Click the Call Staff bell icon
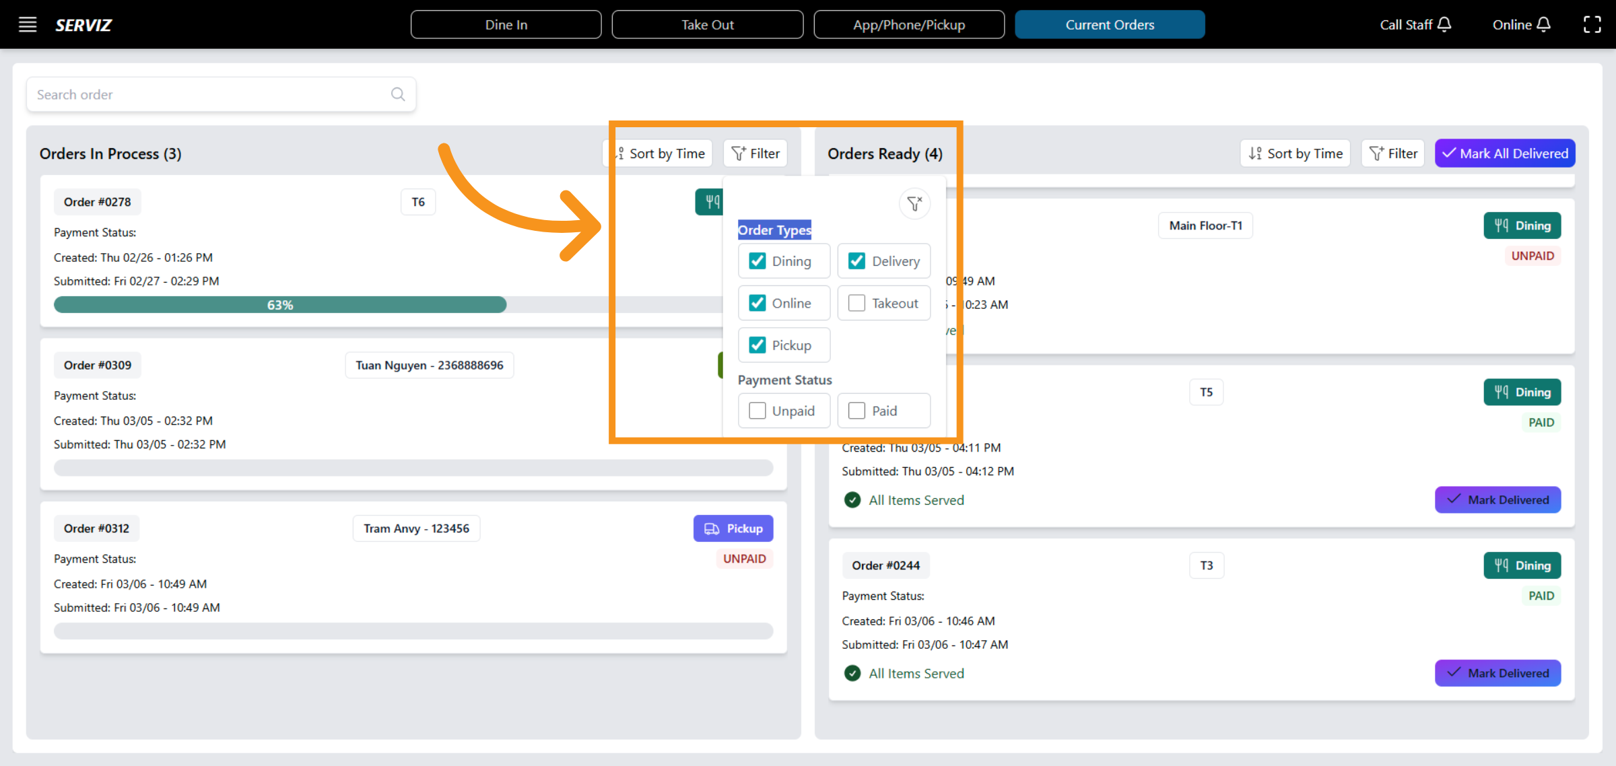This screenshot has width=1616, height=766. tap(1444, 25)
